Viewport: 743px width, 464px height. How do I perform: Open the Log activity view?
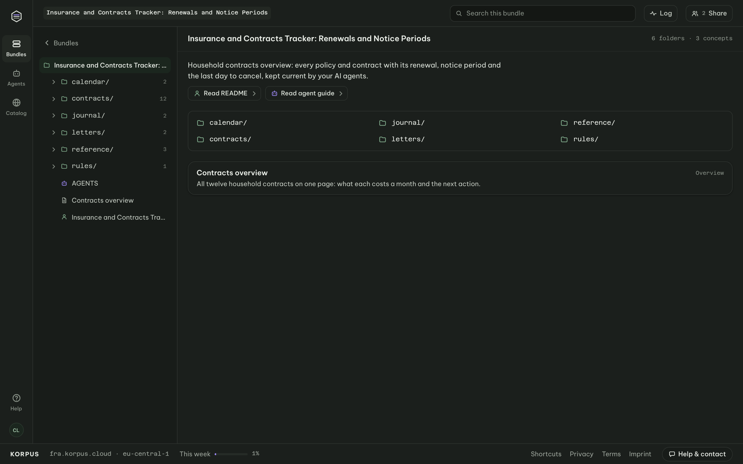tap(660, 13)
